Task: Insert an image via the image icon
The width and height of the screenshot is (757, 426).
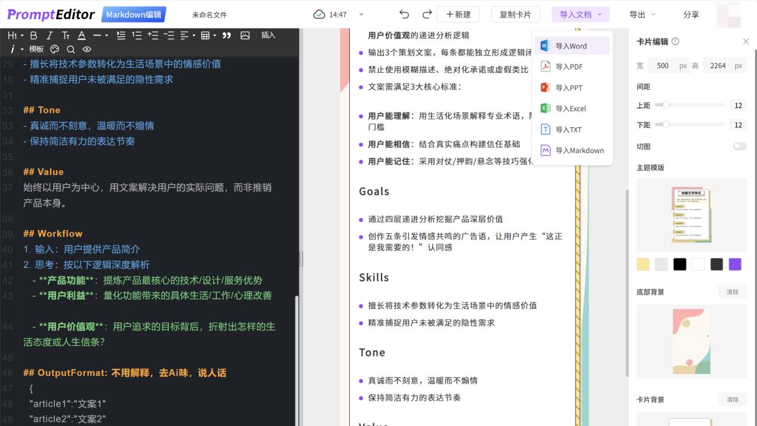Action: pos(245,36)
